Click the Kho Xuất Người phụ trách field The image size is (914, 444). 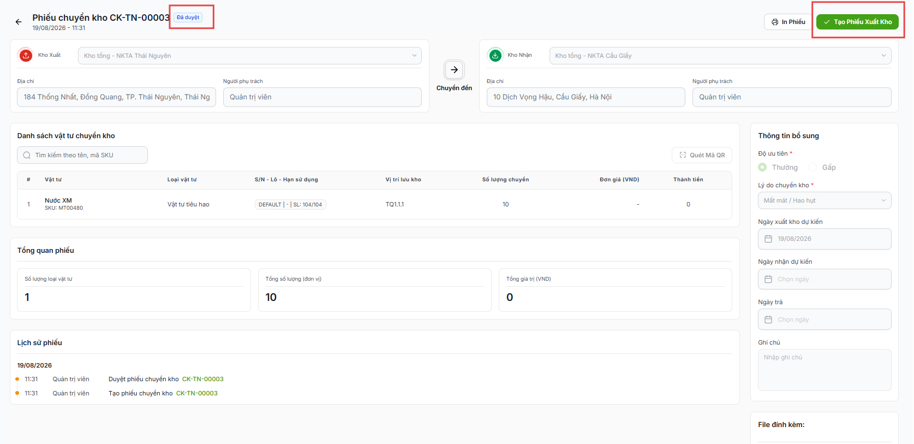pyautogui.click(x=322, y=97)
